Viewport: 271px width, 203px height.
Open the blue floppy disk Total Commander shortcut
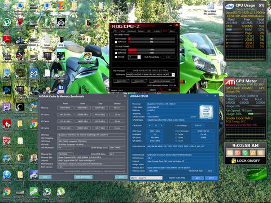coord(61,90)
